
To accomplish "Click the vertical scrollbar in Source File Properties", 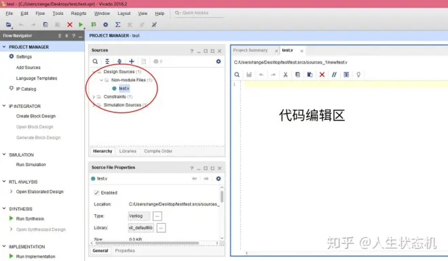I will pyautogui.click(x=222, y=197).
